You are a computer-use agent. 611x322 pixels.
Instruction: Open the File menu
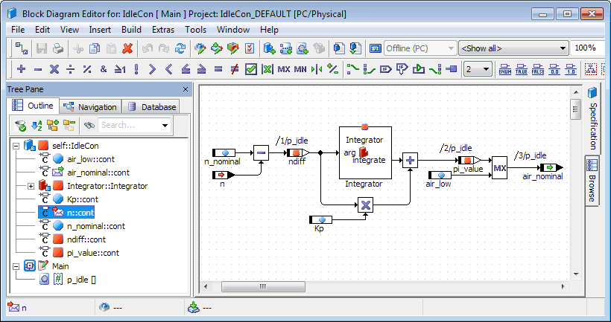(x=18, y=30)
